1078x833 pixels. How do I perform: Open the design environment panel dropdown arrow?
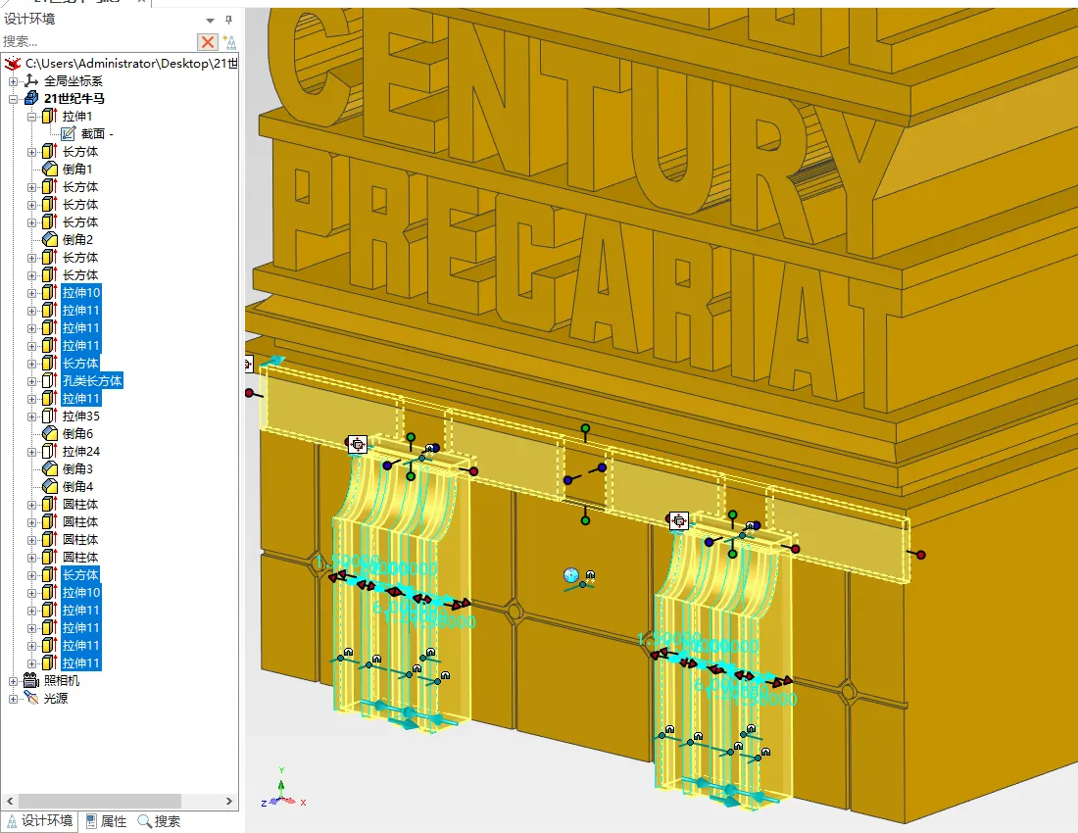[211, 21]
